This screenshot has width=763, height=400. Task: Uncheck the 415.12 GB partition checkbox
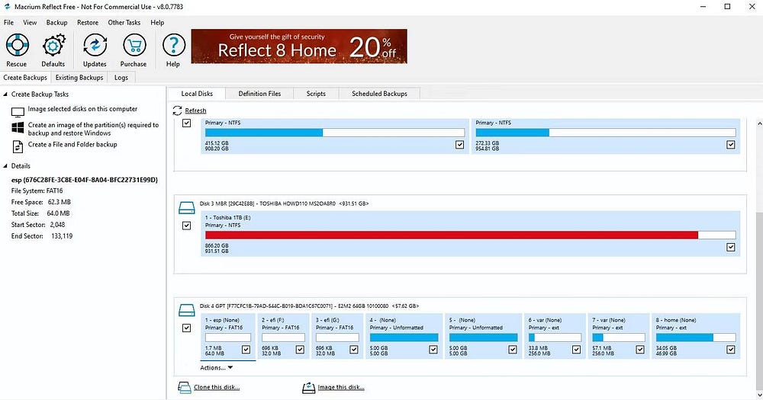[x=459, y=144]
